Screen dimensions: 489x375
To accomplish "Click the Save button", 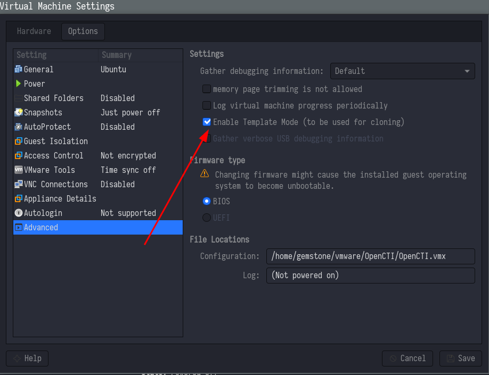I will [461, 358].
